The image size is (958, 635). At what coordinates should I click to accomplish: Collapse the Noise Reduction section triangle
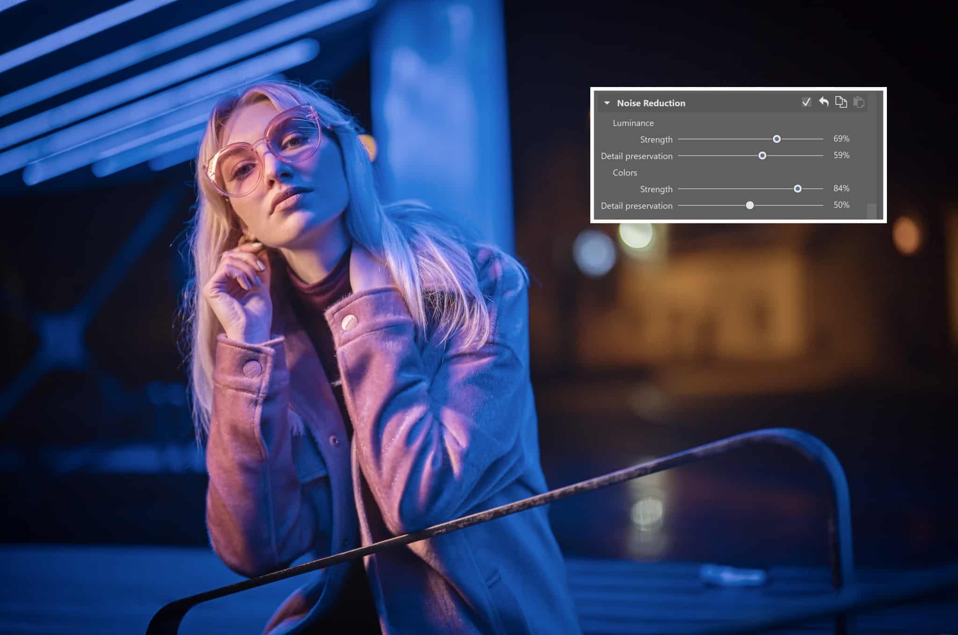coord(607,103)
